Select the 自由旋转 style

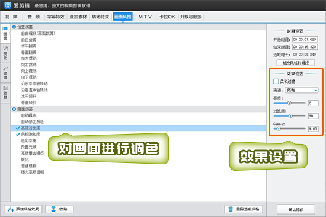(28, 40)
